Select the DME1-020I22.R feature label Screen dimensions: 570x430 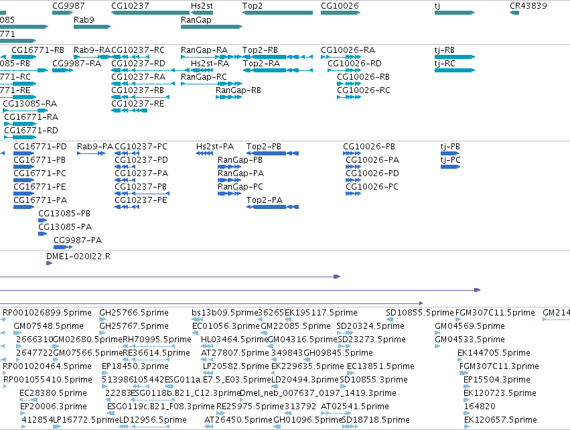point(78,257)
